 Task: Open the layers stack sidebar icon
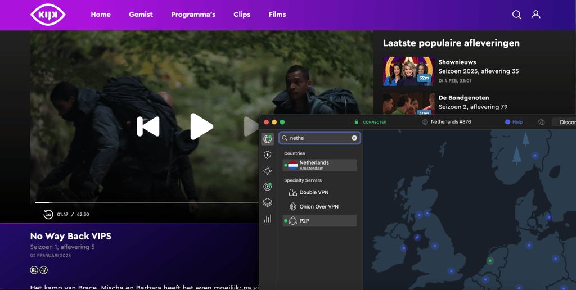[267, 202]
